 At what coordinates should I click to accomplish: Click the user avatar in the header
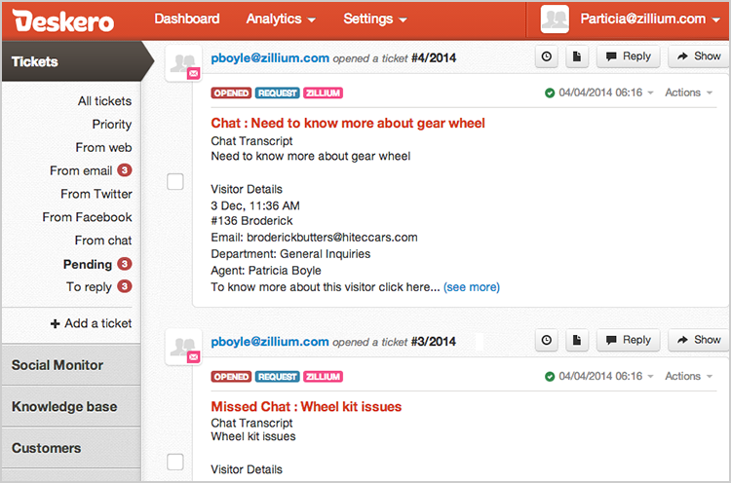point(555,19)
